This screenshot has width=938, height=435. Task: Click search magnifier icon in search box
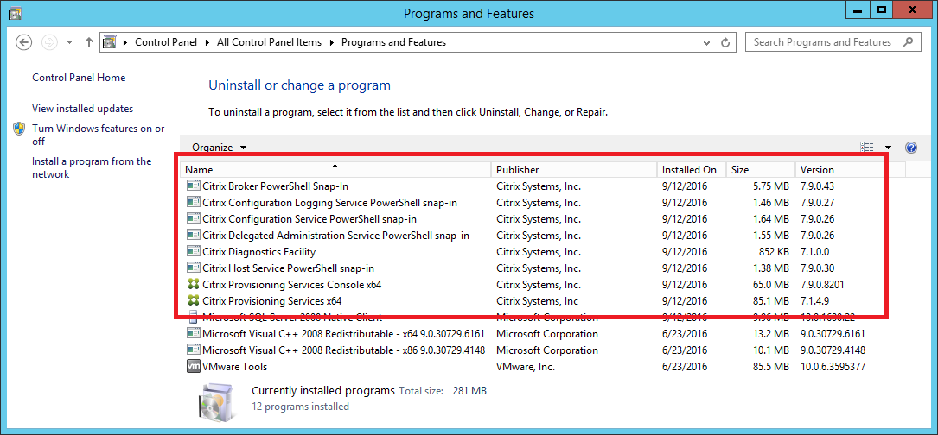pyautogui.click(x=909, y=42)
